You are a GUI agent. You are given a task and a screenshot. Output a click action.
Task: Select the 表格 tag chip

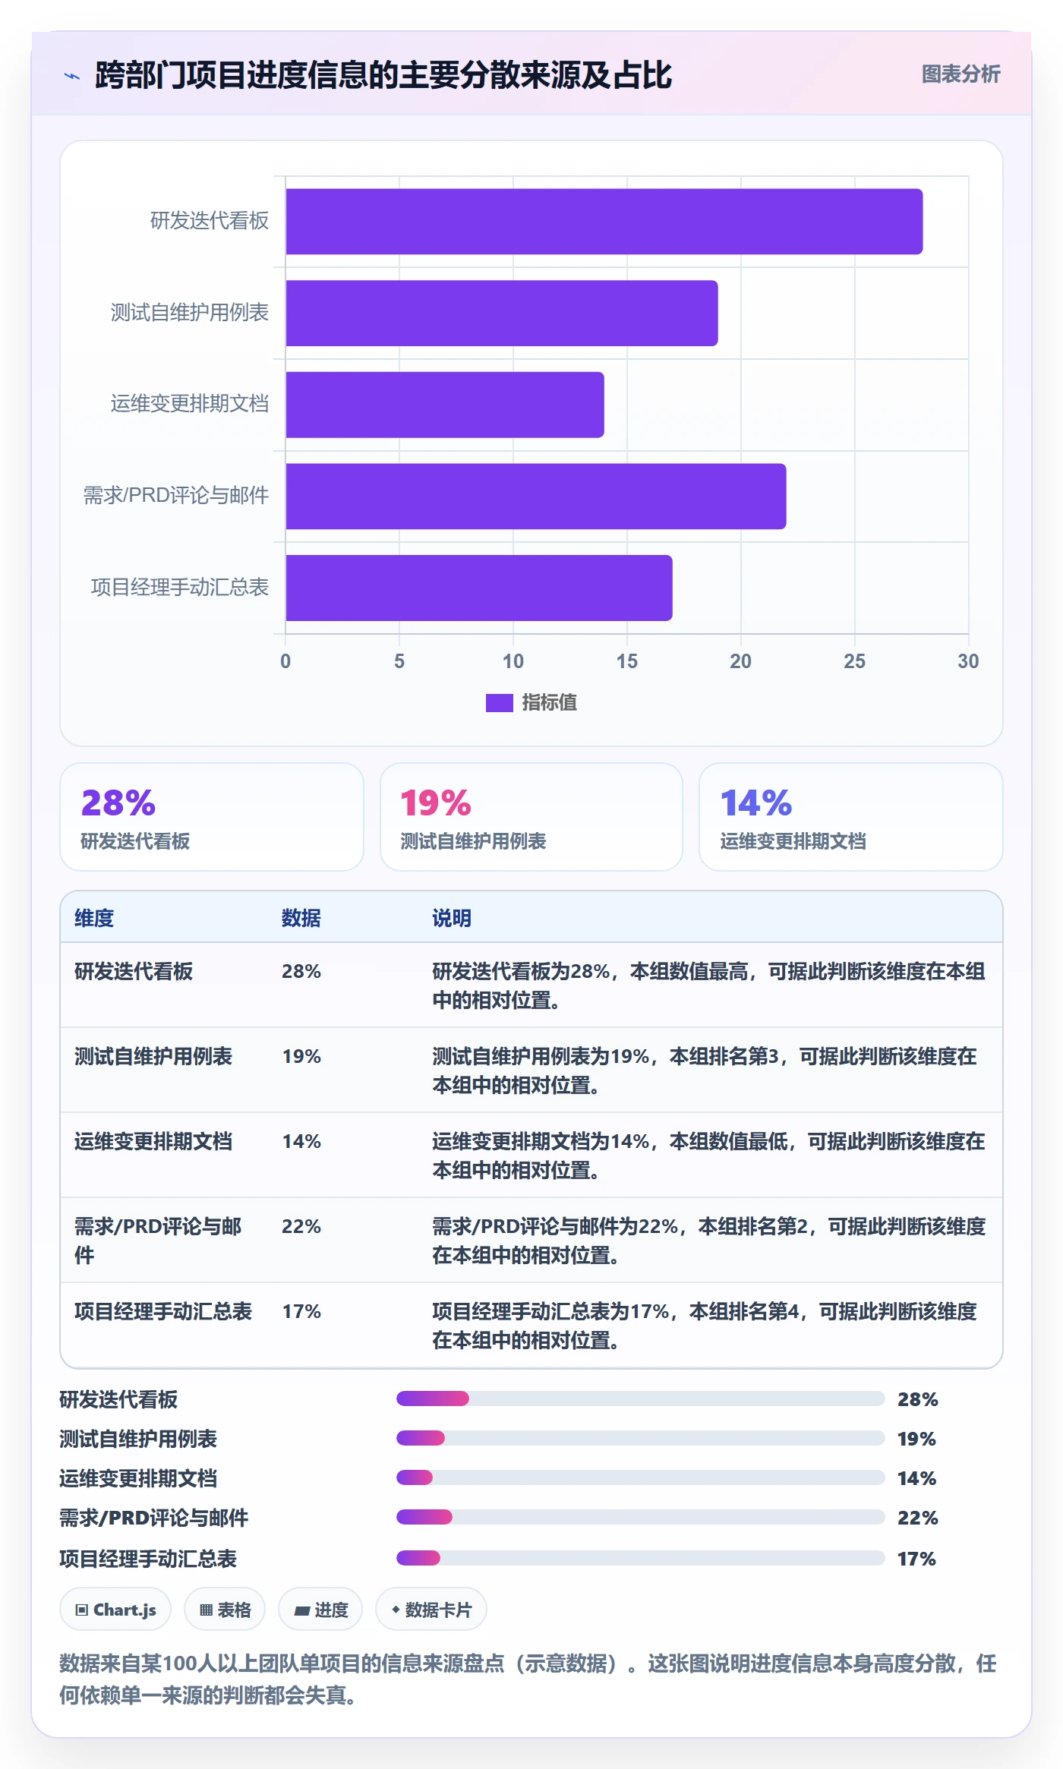tap(225, 1610)
